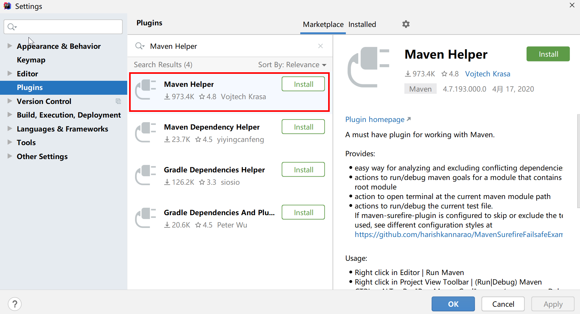Expand the Tools settings node
Image resolution: width=580 pixels, height=314 pixels.
(10, 142)
